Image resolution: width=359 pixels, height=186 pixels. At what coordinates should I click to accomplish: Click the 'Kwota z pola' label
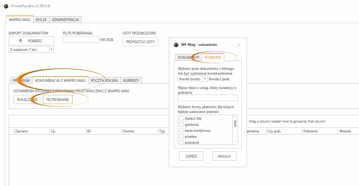pyautogui.click(x=219, y=79)
